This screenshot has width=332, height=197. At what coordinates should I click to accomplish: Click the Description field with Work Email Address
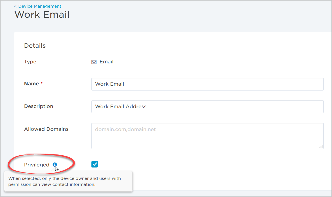coord(207,106)
